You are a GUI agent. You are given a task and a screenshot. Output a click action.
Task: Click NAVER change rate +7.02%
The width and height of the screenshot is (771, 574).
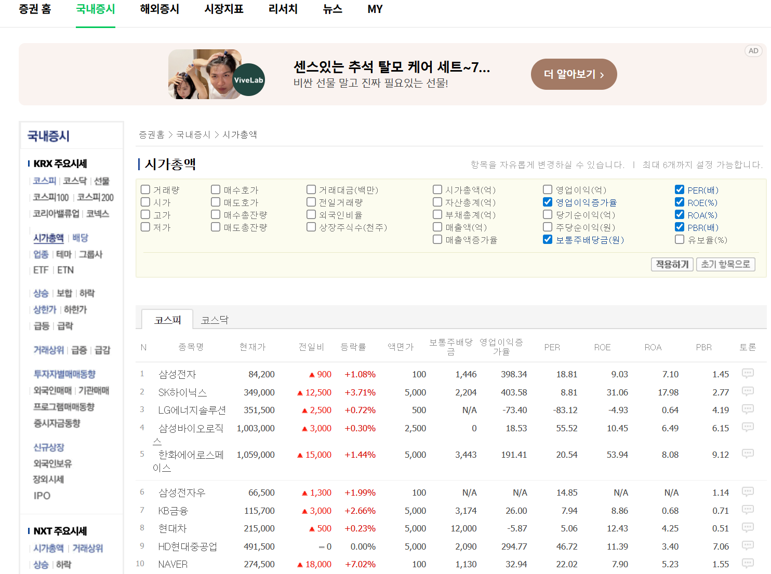pos(360,564)
